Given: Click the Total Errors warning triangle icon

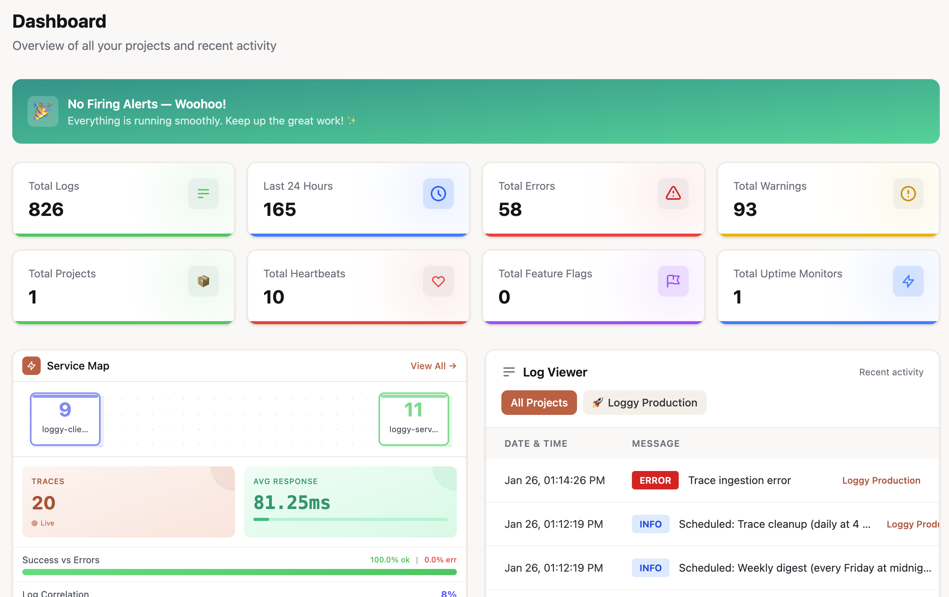Looking at the screenshot, I should (673, 194).
